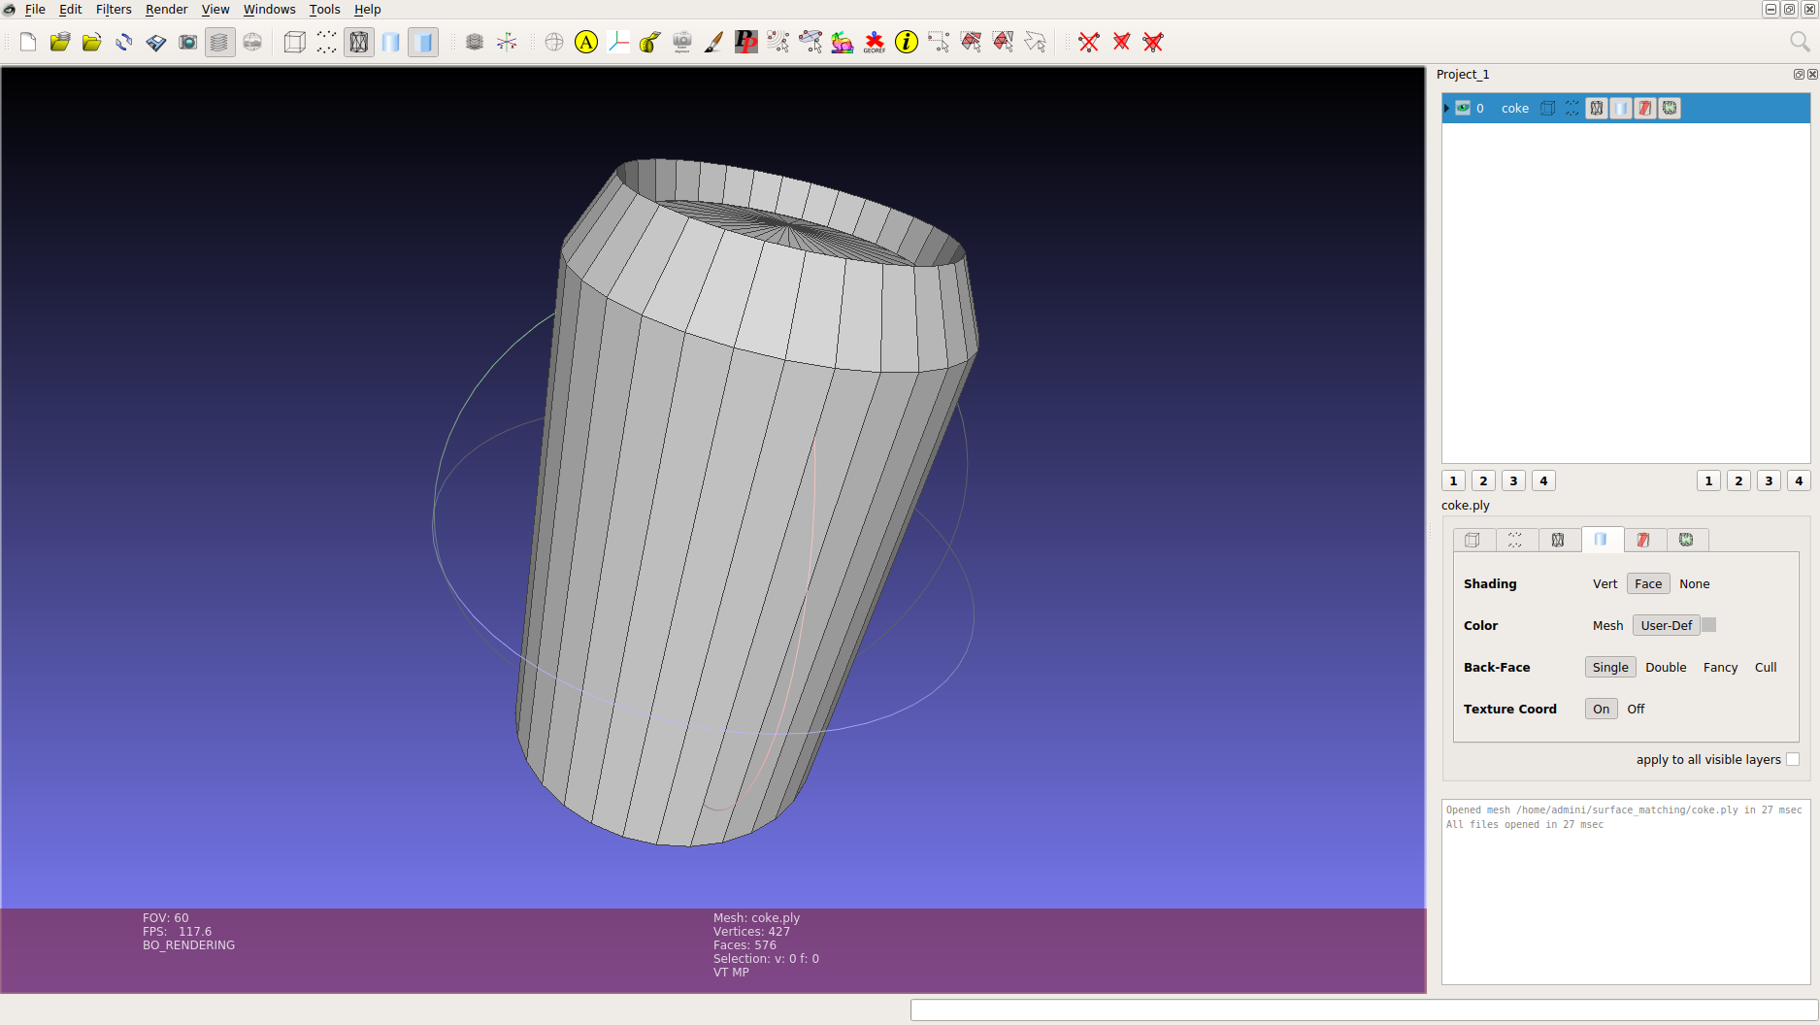
Task: Select vertices with rectangle tool
Action: click(x=939, y=42)
